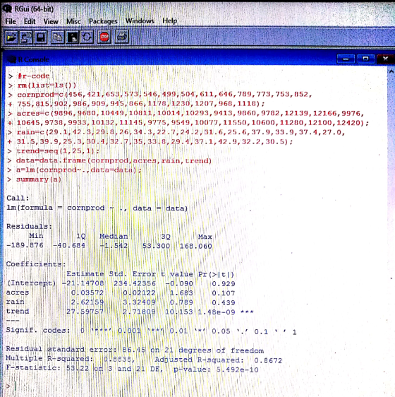Click the 'rain=c(29.1,42.3,...' input line
Viewport: 395px width, 397px height.
pos(181,132)
